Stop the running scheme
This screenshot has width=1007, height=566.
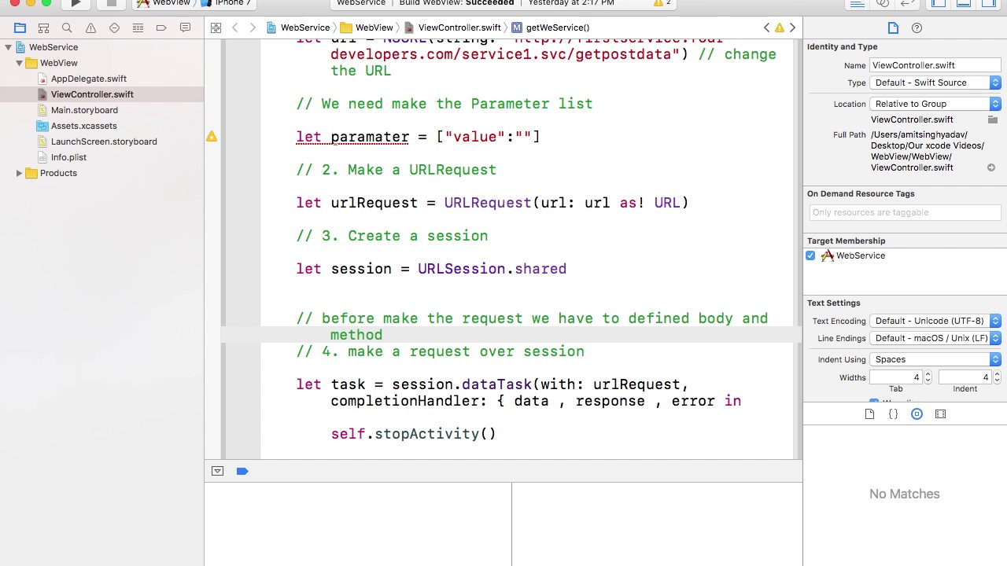coord(111,3)
